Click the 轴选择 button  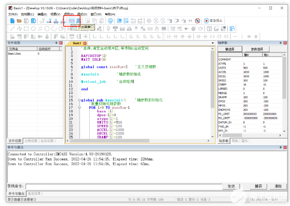(230, 49)
